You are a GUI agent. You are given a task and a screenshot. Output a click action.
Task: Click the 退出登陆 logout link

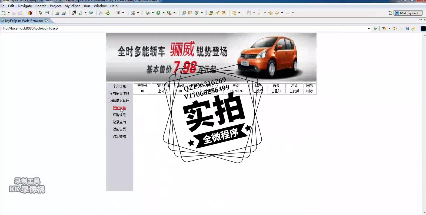(x=119, y=136)
